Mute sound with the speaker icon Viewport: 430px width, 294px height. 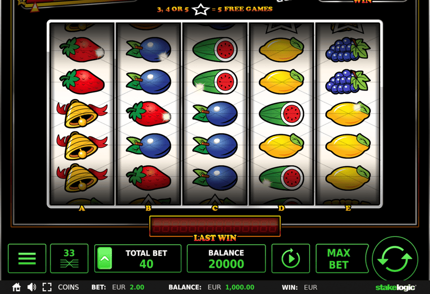32,287
